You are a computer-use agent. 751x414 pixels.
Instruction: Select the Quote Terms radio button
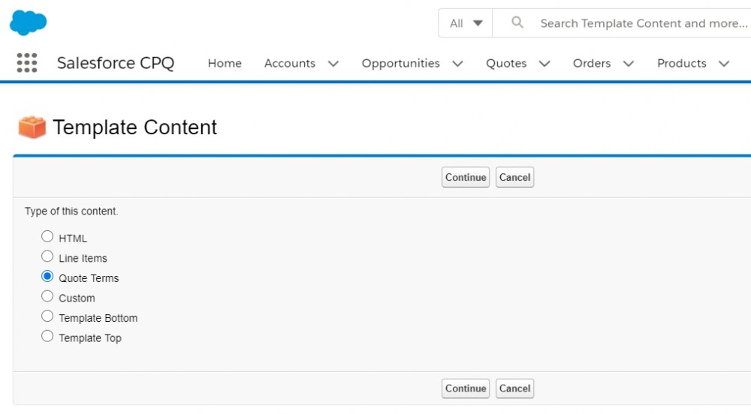(x=47, y=276)
